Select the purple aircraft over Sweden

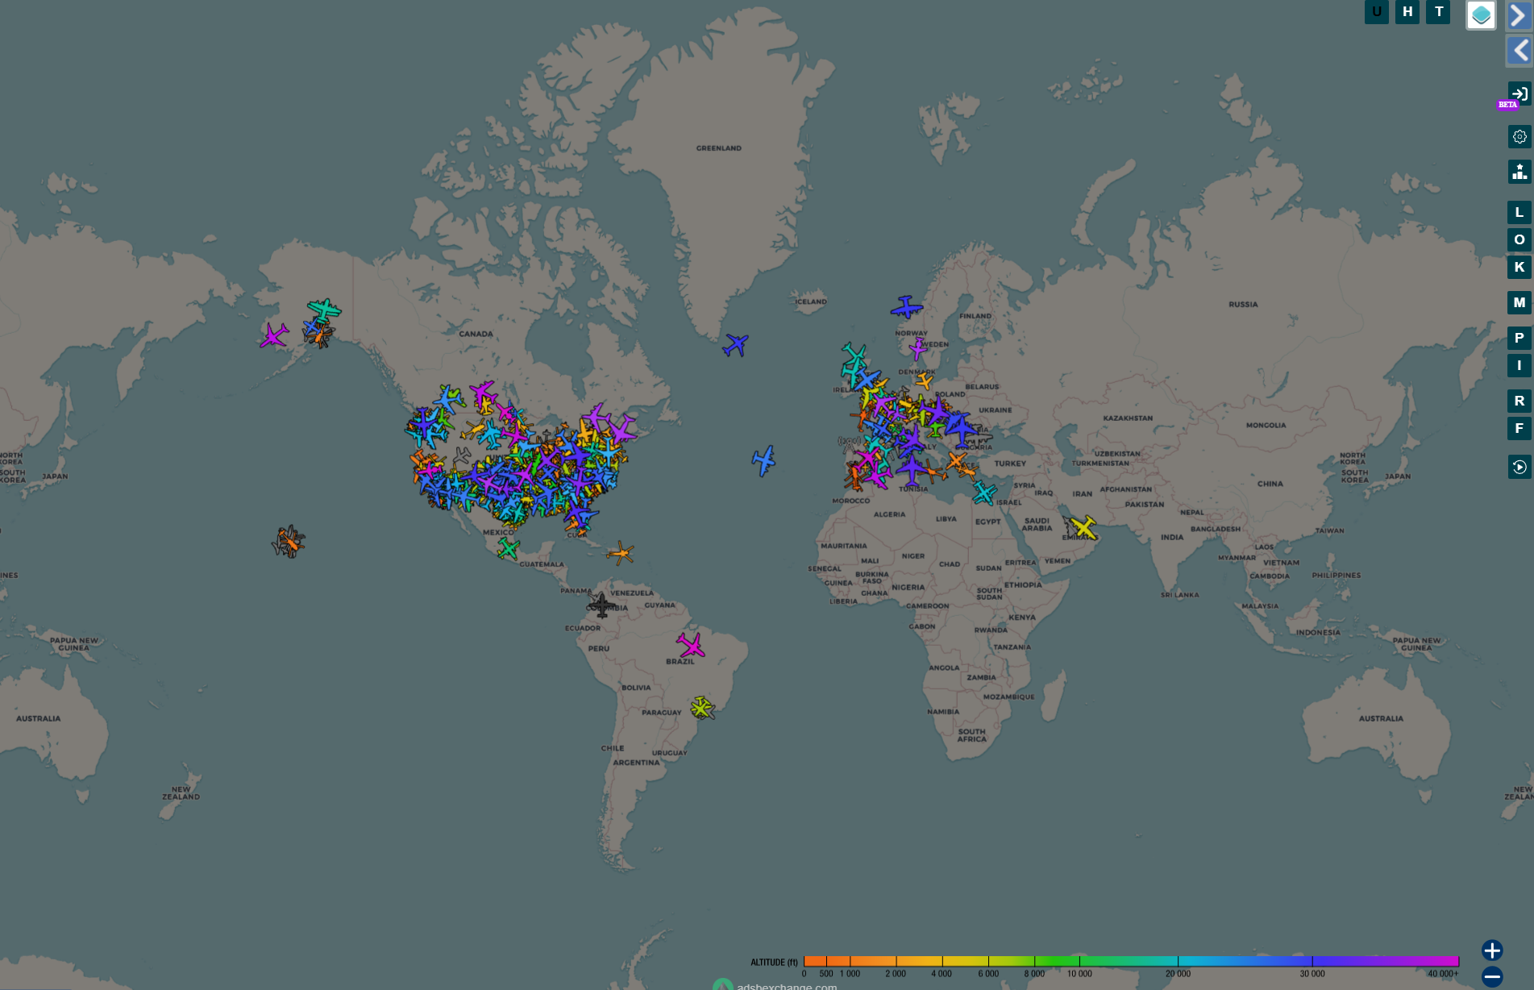(917, 348)
